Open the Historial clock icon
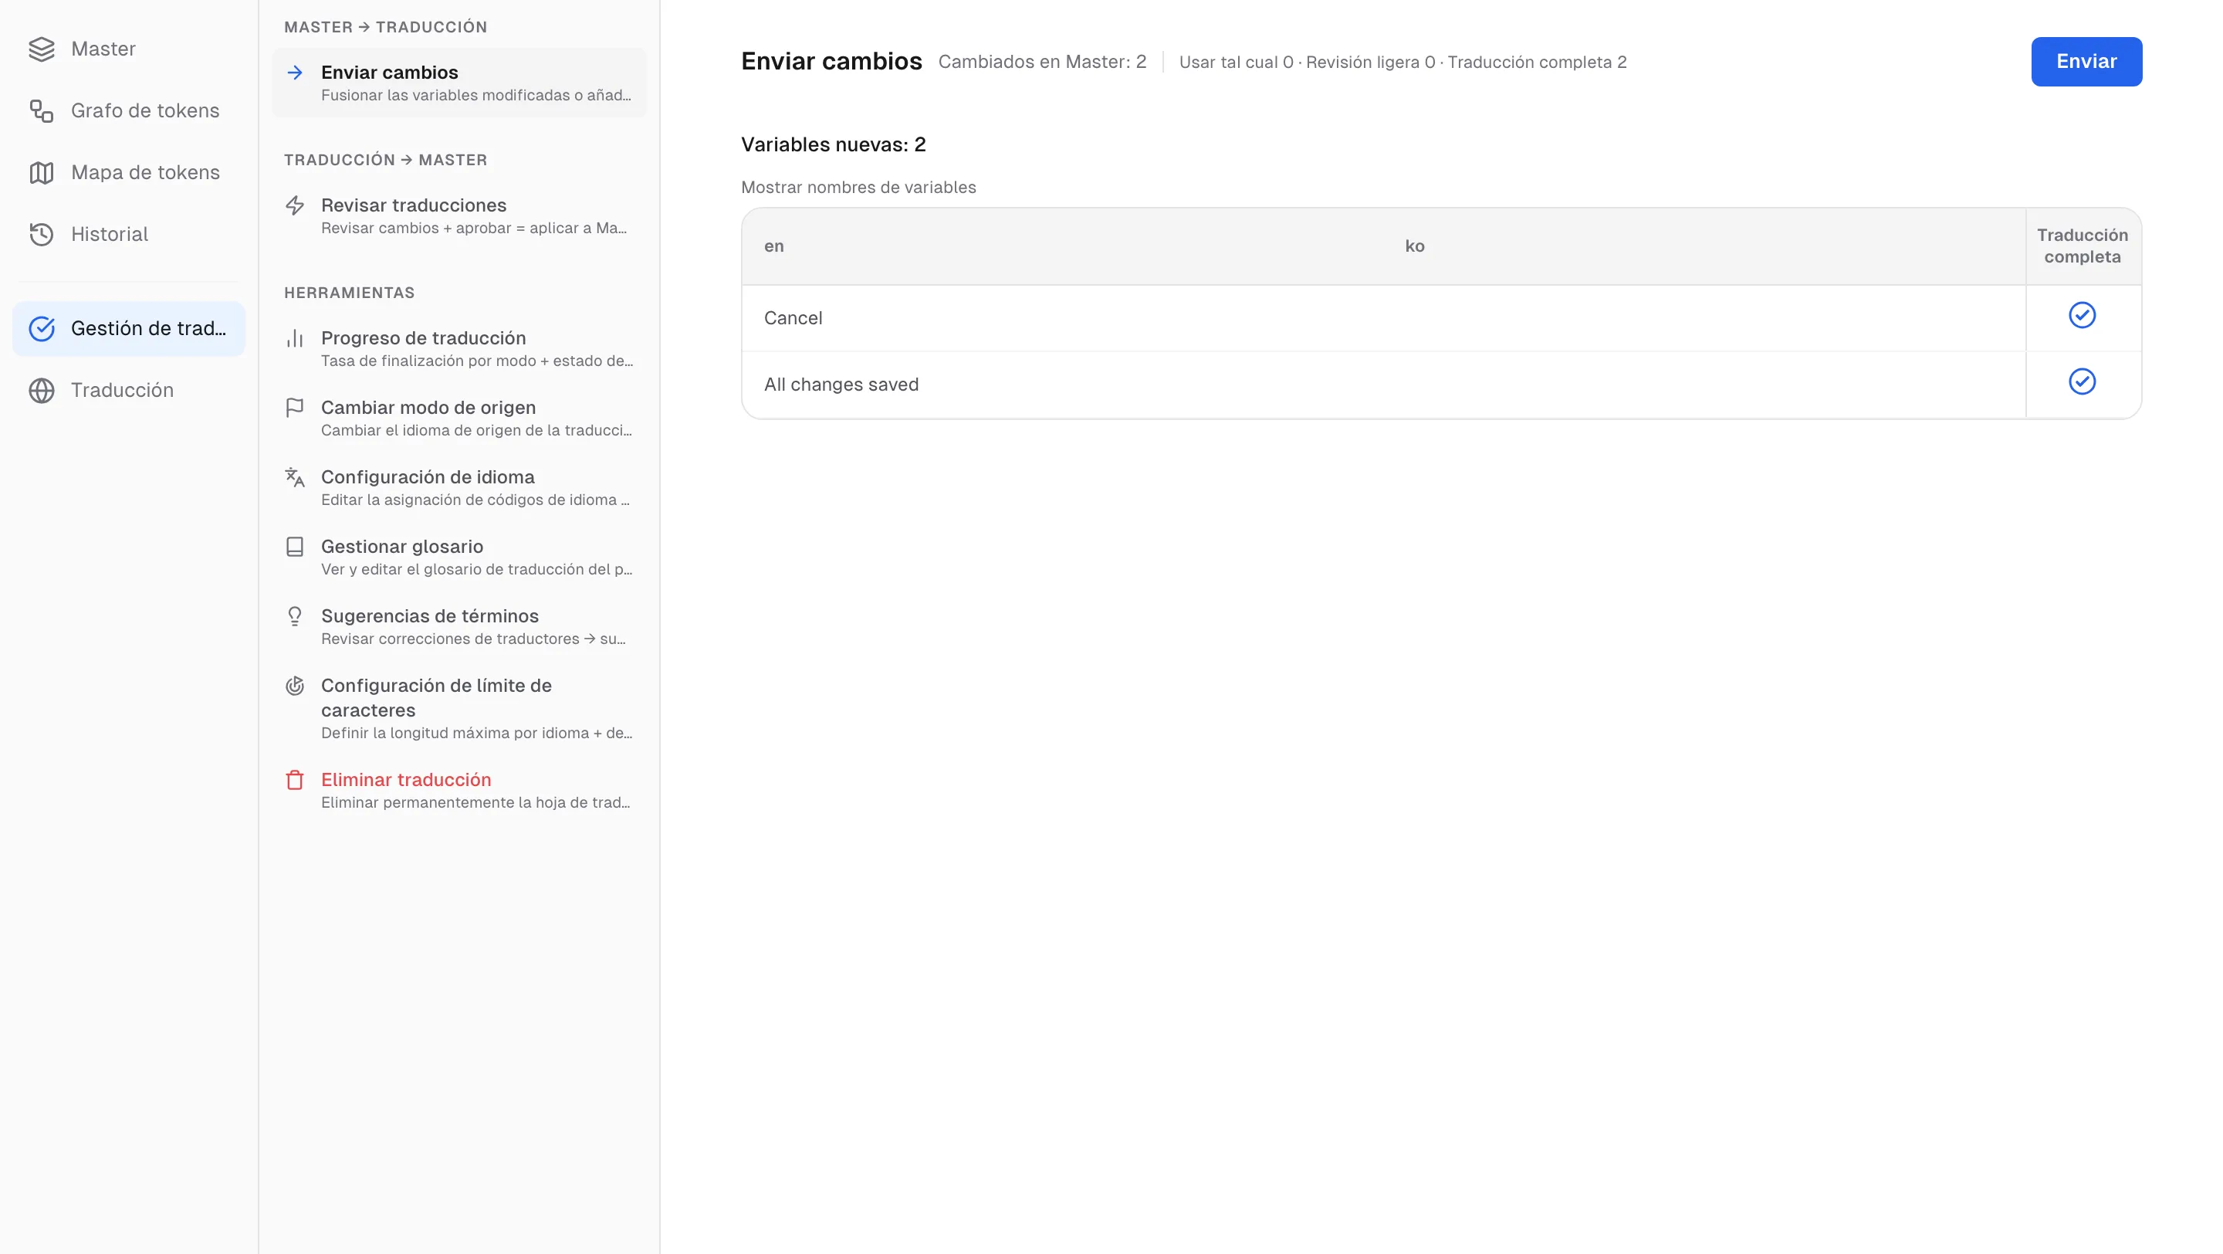The height and width of the screenshot is (1254, 2223). (x=42, y=235)
